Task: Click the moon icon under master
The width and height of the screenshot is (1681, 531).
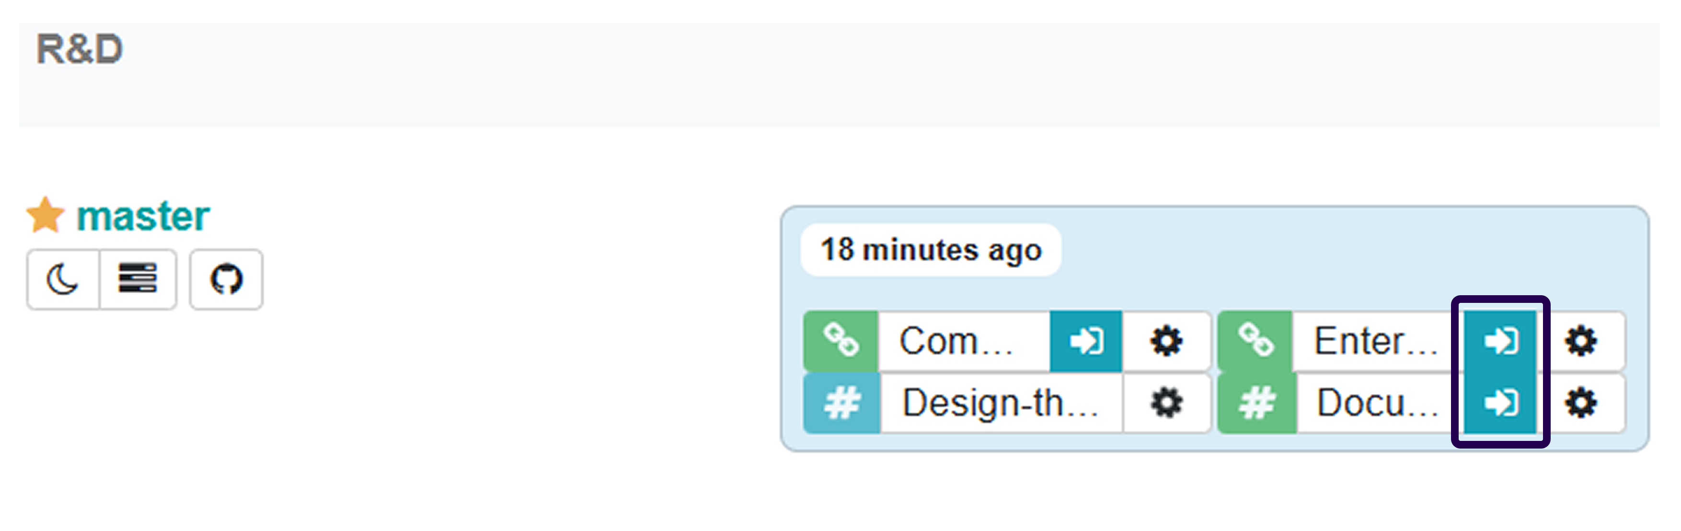Action: pyautogui.click(x=63, y=279)
